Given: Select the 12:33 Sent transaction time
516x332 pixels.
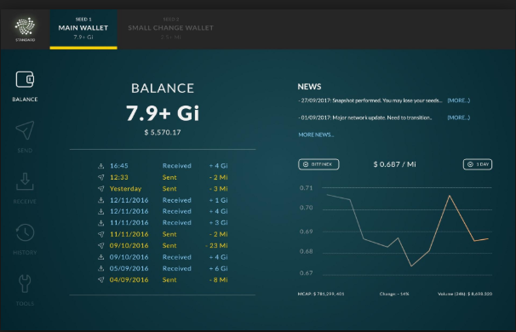Looking at the screenshot, I should (x=119, y=177).
